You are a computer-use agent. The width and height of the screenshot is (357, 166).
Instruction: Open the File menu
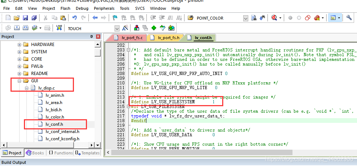(7, 8)
